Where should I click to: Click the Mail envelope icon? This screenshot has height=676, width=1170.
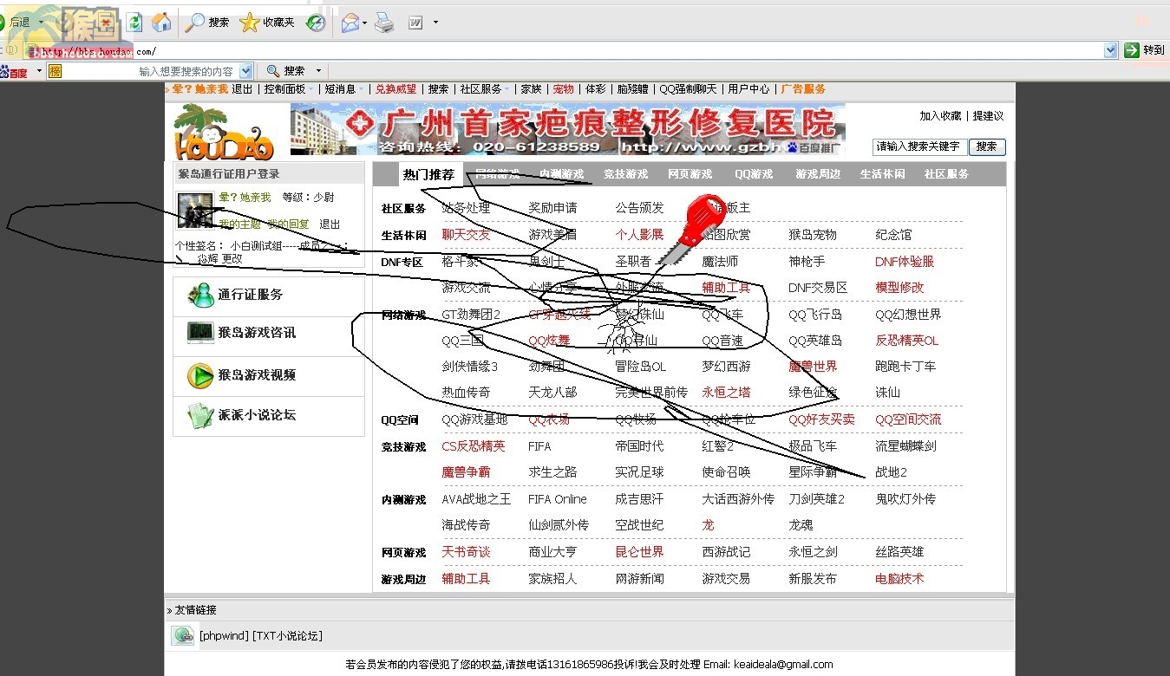tap(350, 23)
